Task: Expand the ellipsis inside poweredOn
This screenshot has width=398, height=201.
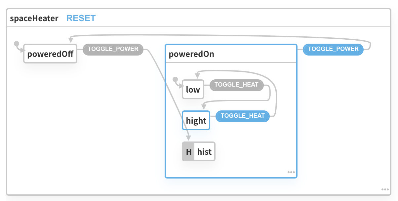Action: 291,172
